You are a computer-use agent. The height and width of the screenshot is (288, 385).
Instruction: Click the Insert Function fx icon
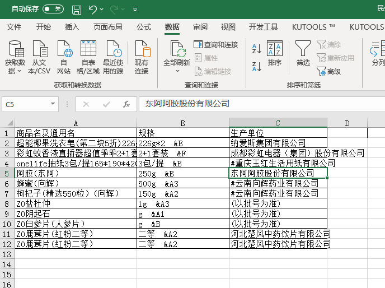(126, 104)
